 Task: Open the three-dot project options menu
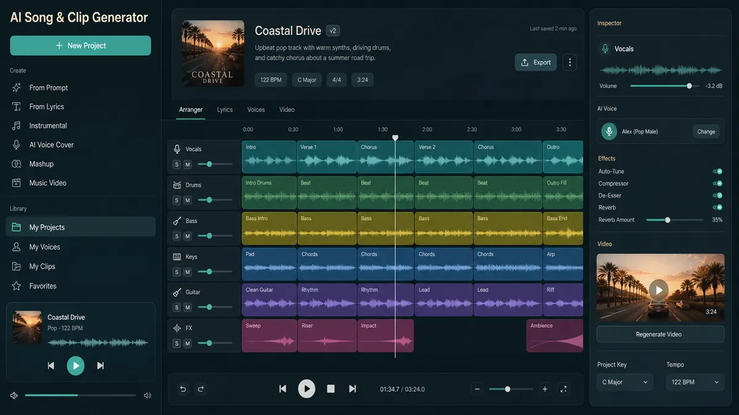click(x=570, y=63)
